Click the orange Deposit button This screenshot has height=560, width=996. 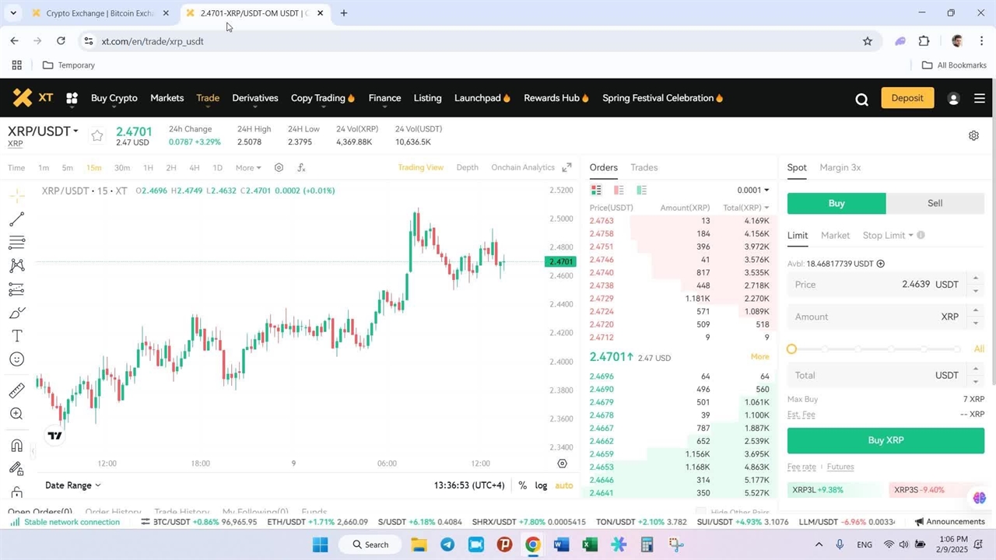pos(907,98)
